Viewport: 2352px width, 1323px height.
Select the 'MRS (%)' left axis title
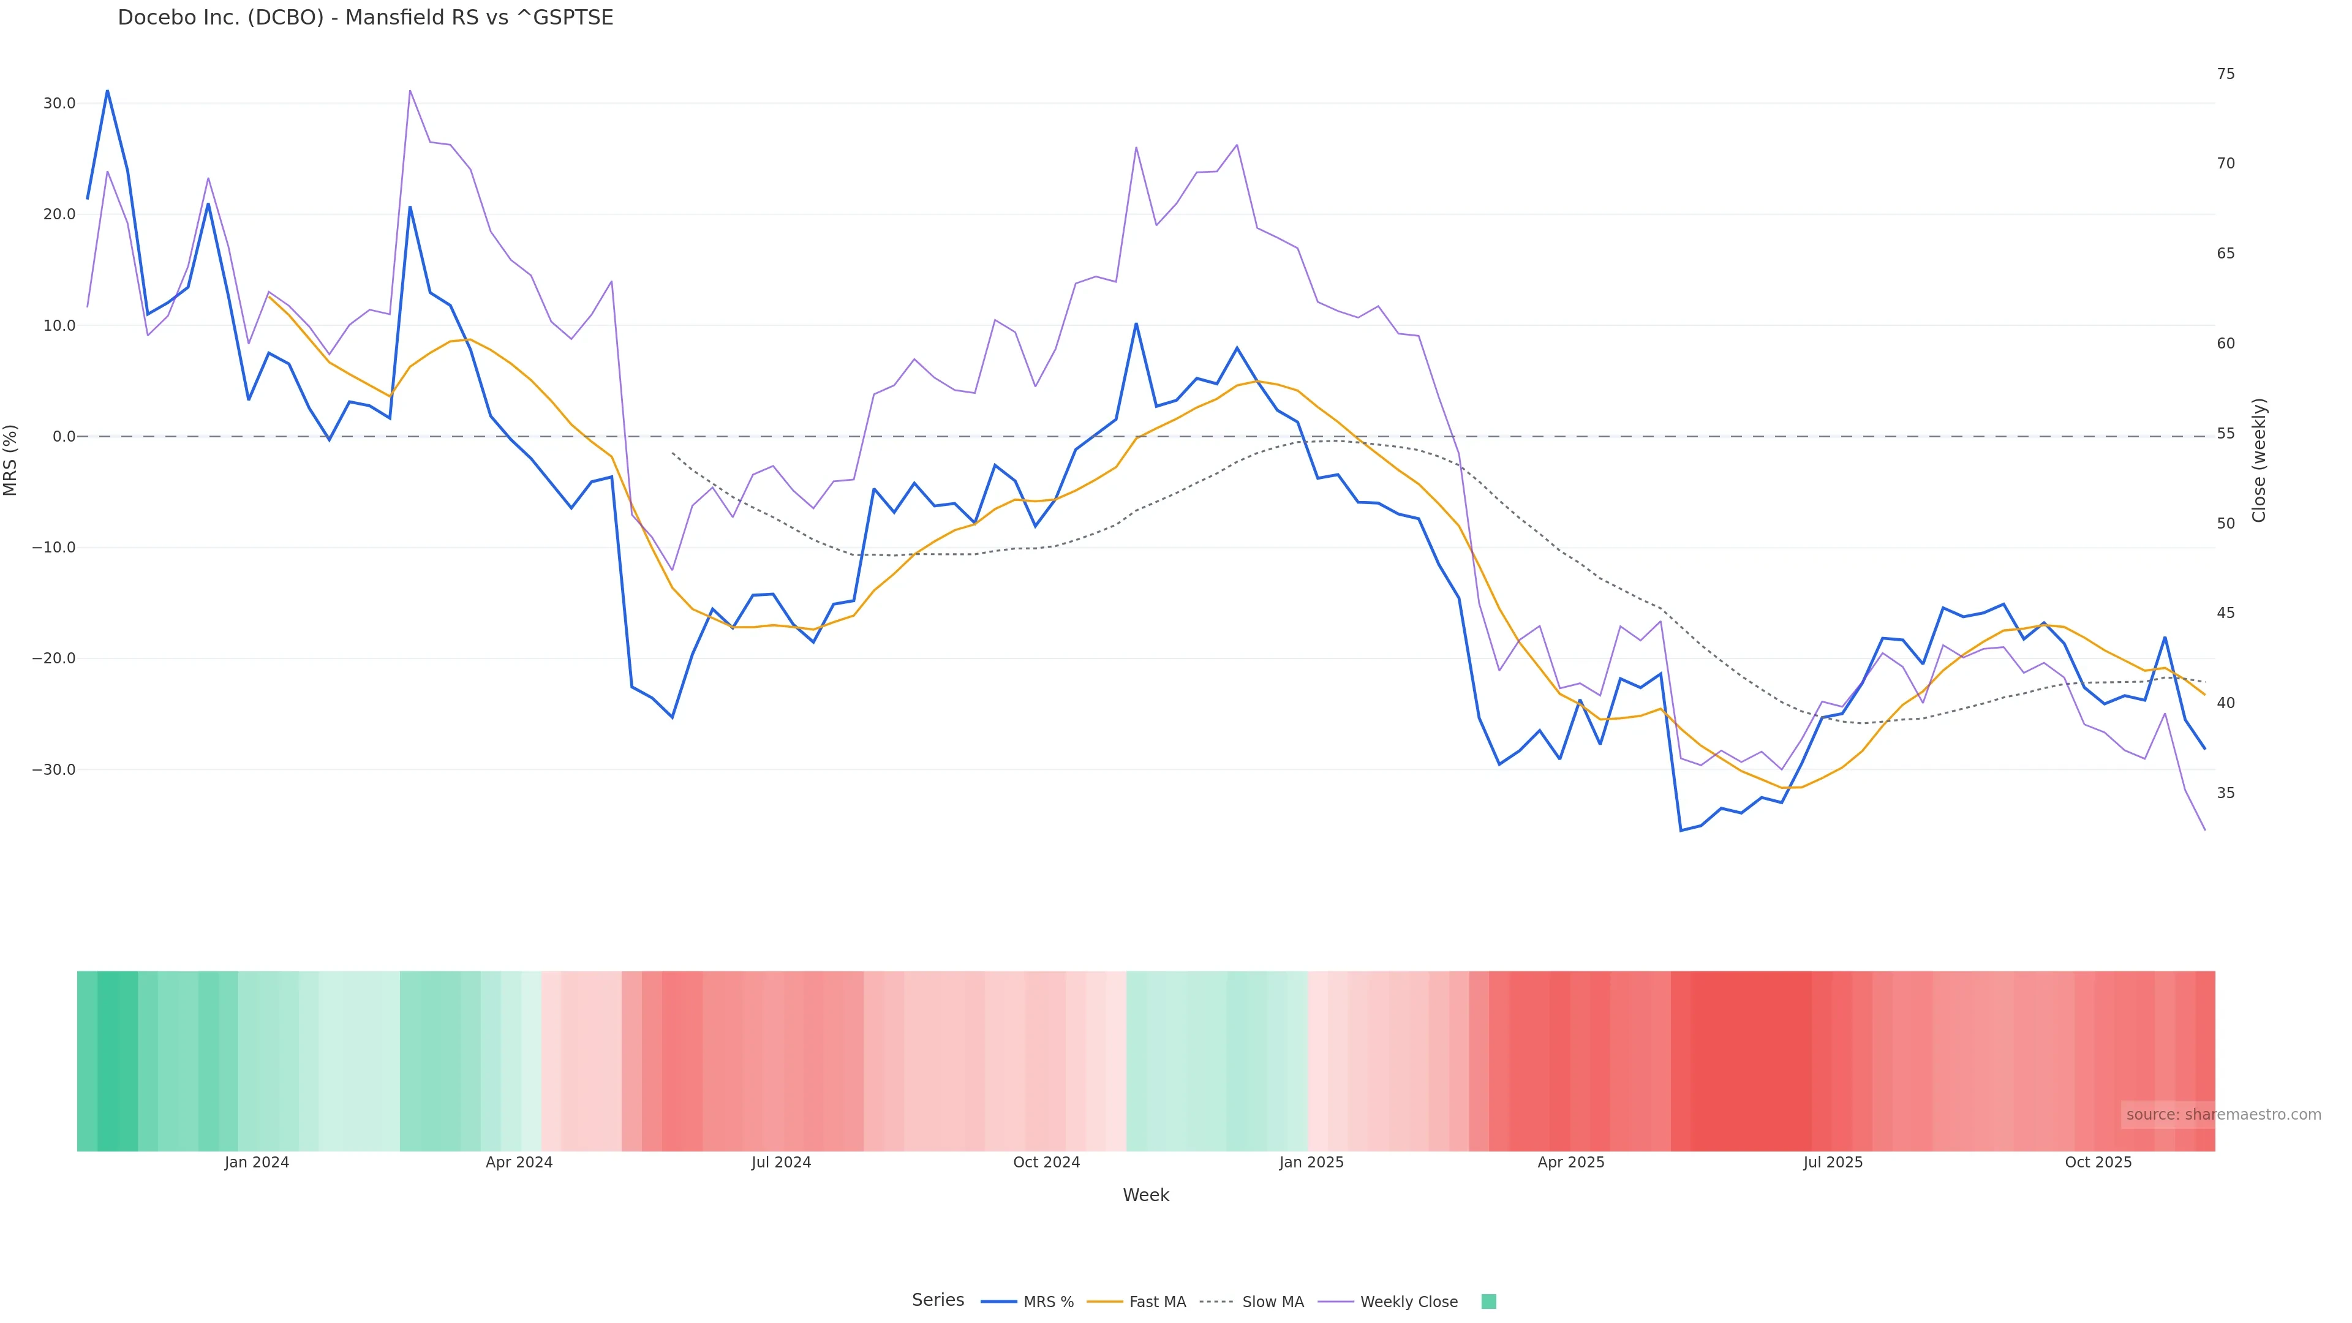[11, 460]
